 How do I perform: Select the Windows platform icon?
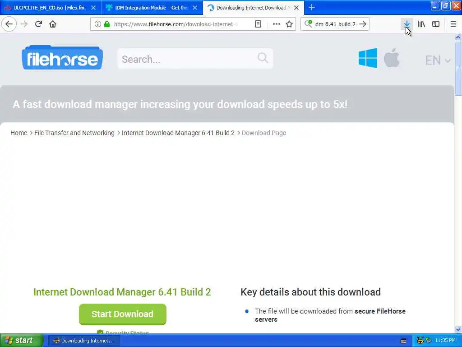click(x=368, y=58)
